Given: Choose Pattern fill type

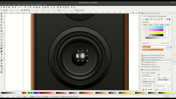Looking at the screenshot, I should pos(156,19).
